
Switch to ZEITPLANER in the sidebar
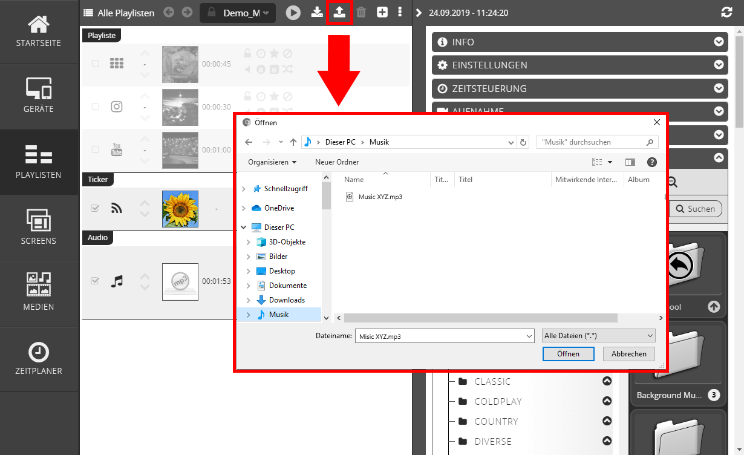tap(39, 359)
